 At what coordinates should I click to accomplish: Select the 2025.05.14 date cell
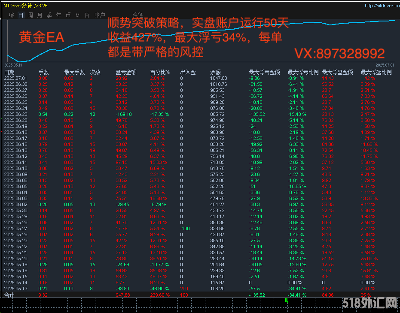click(x=15, y=283)
